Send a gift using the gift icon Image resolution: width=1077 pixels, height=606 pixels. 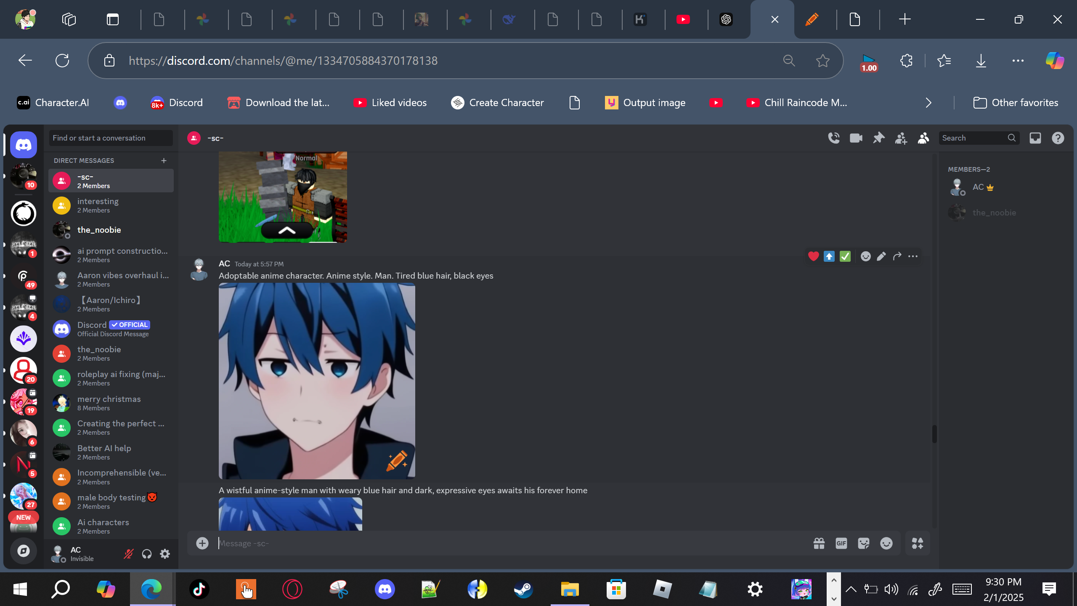[819, 543]
